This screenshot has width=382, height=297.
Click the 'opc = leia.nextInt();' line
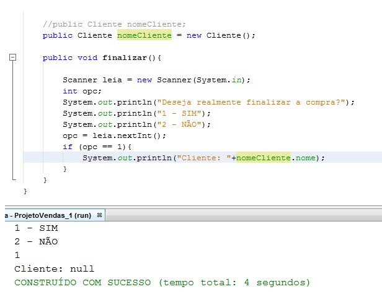pyautogui.click(x=114, y=136)
